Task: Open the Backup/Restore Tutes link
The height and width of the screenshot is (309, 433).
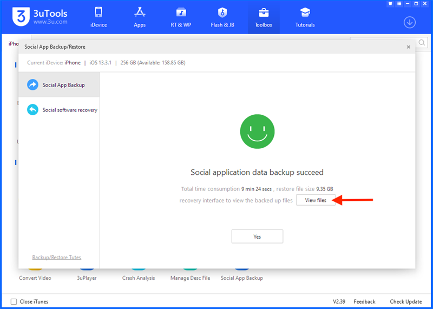Action: pyautogui.click(x=57, y=258)
